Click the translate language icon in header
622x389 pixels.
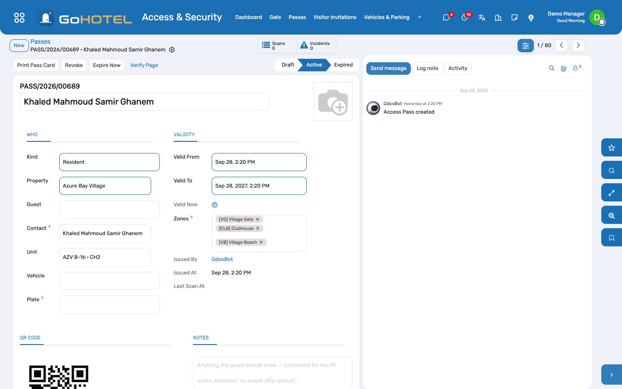click(x=482, y=17)
